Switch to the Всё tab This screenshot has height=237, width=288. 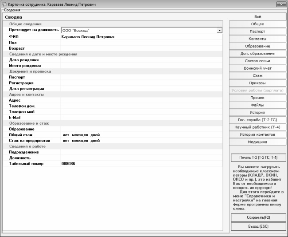(257, 16)
